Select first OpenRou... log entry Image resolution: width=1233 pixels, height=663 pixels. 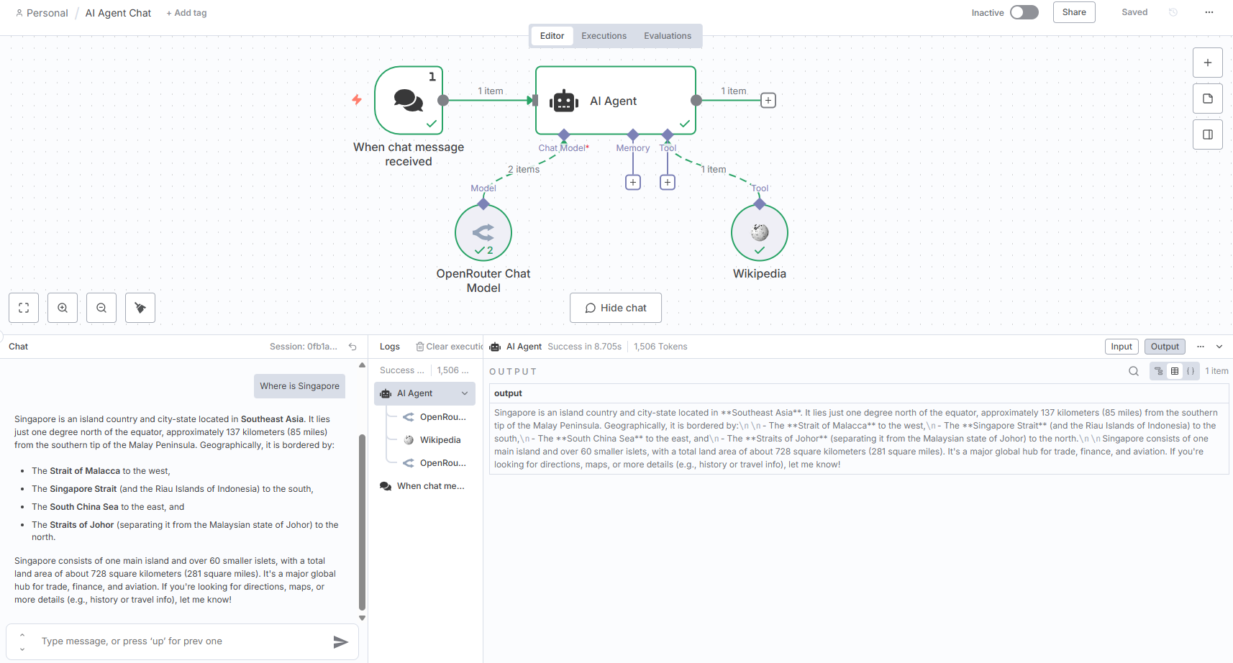click(x=435, y=417)
